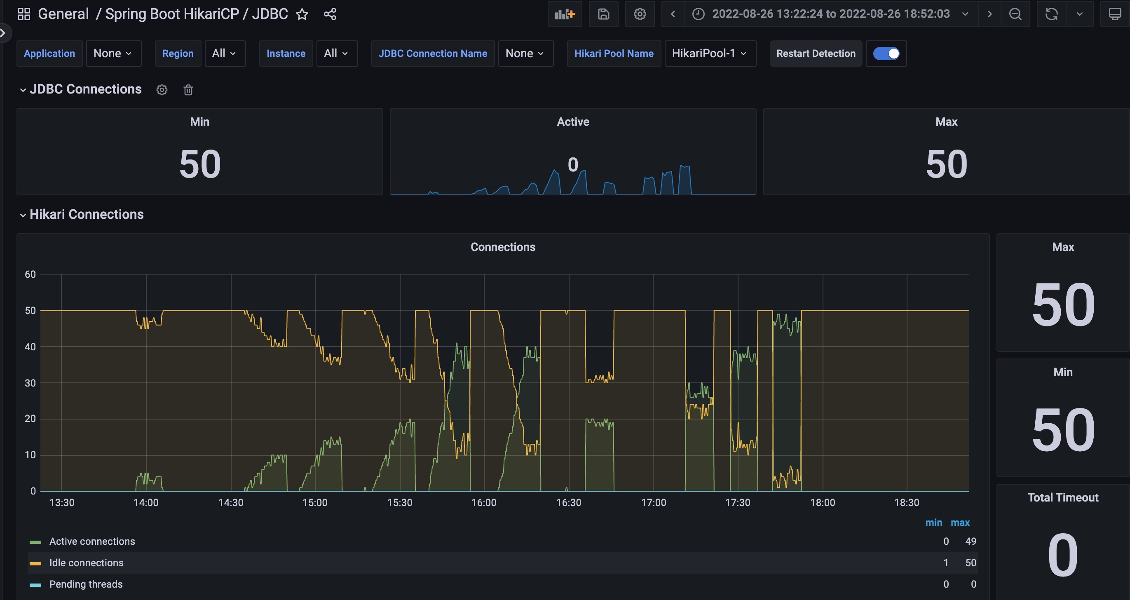Screen dimensions: 1130x600
Task: Zoom out the time range
Action: pyautogui.click(x=1015, y=14)
